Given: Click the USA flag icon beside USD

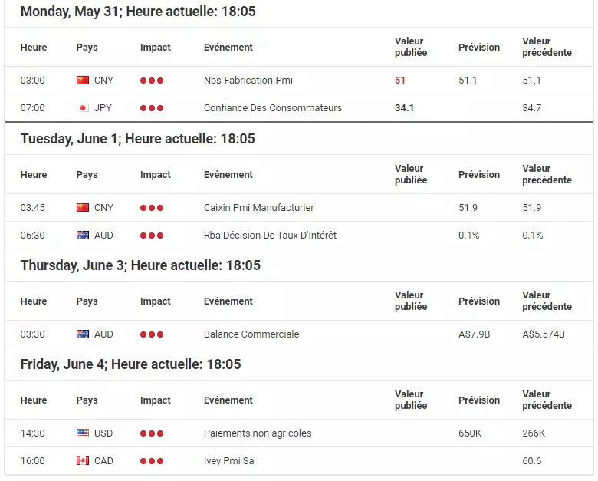Looking at the screenshot, I should pos(83,433).
